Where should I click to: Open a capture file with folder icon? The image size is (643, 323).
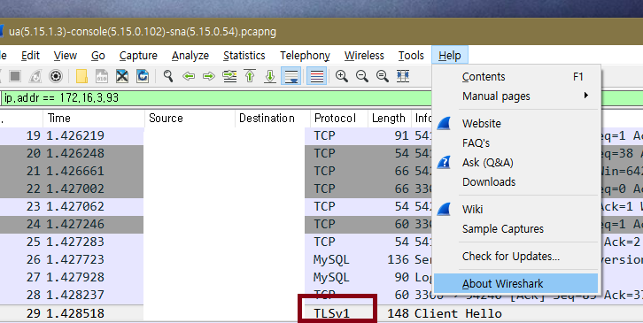pyautogui.click(x=81, y=76)
